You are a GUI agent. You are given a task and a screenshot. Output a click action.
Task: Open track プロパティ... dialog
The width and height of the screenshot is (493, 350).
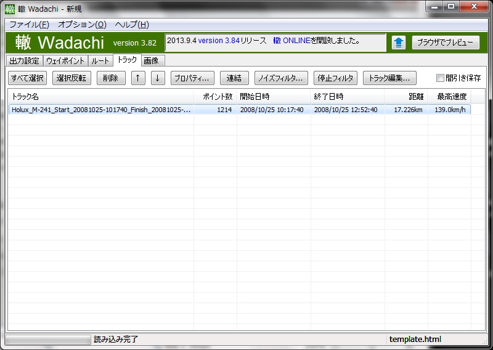(x=192, y=78)
